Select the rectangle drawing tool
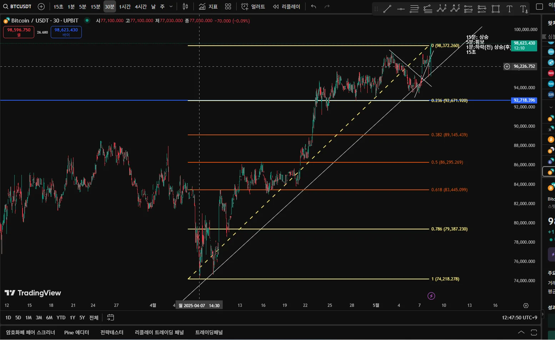This screenshot has height=340, width=555. (496, 9)
